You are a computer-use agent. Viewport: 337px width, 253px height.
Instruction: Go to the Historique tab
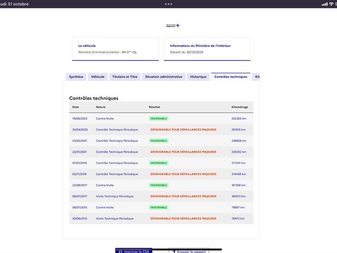tap(198, 77)
